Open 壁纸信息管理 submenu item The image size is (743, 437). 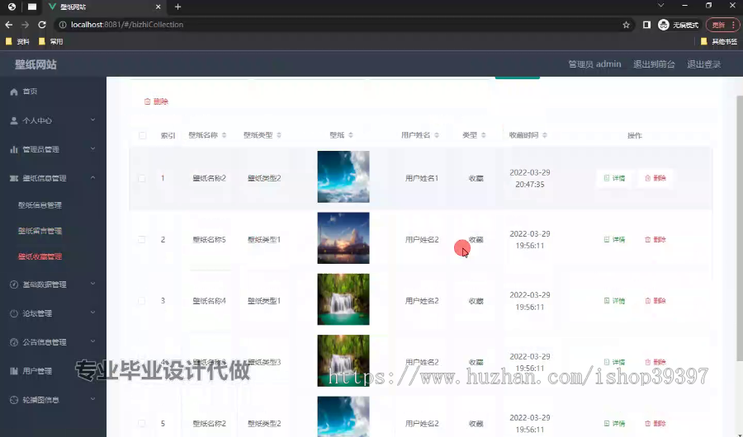(x=40, y=205)
